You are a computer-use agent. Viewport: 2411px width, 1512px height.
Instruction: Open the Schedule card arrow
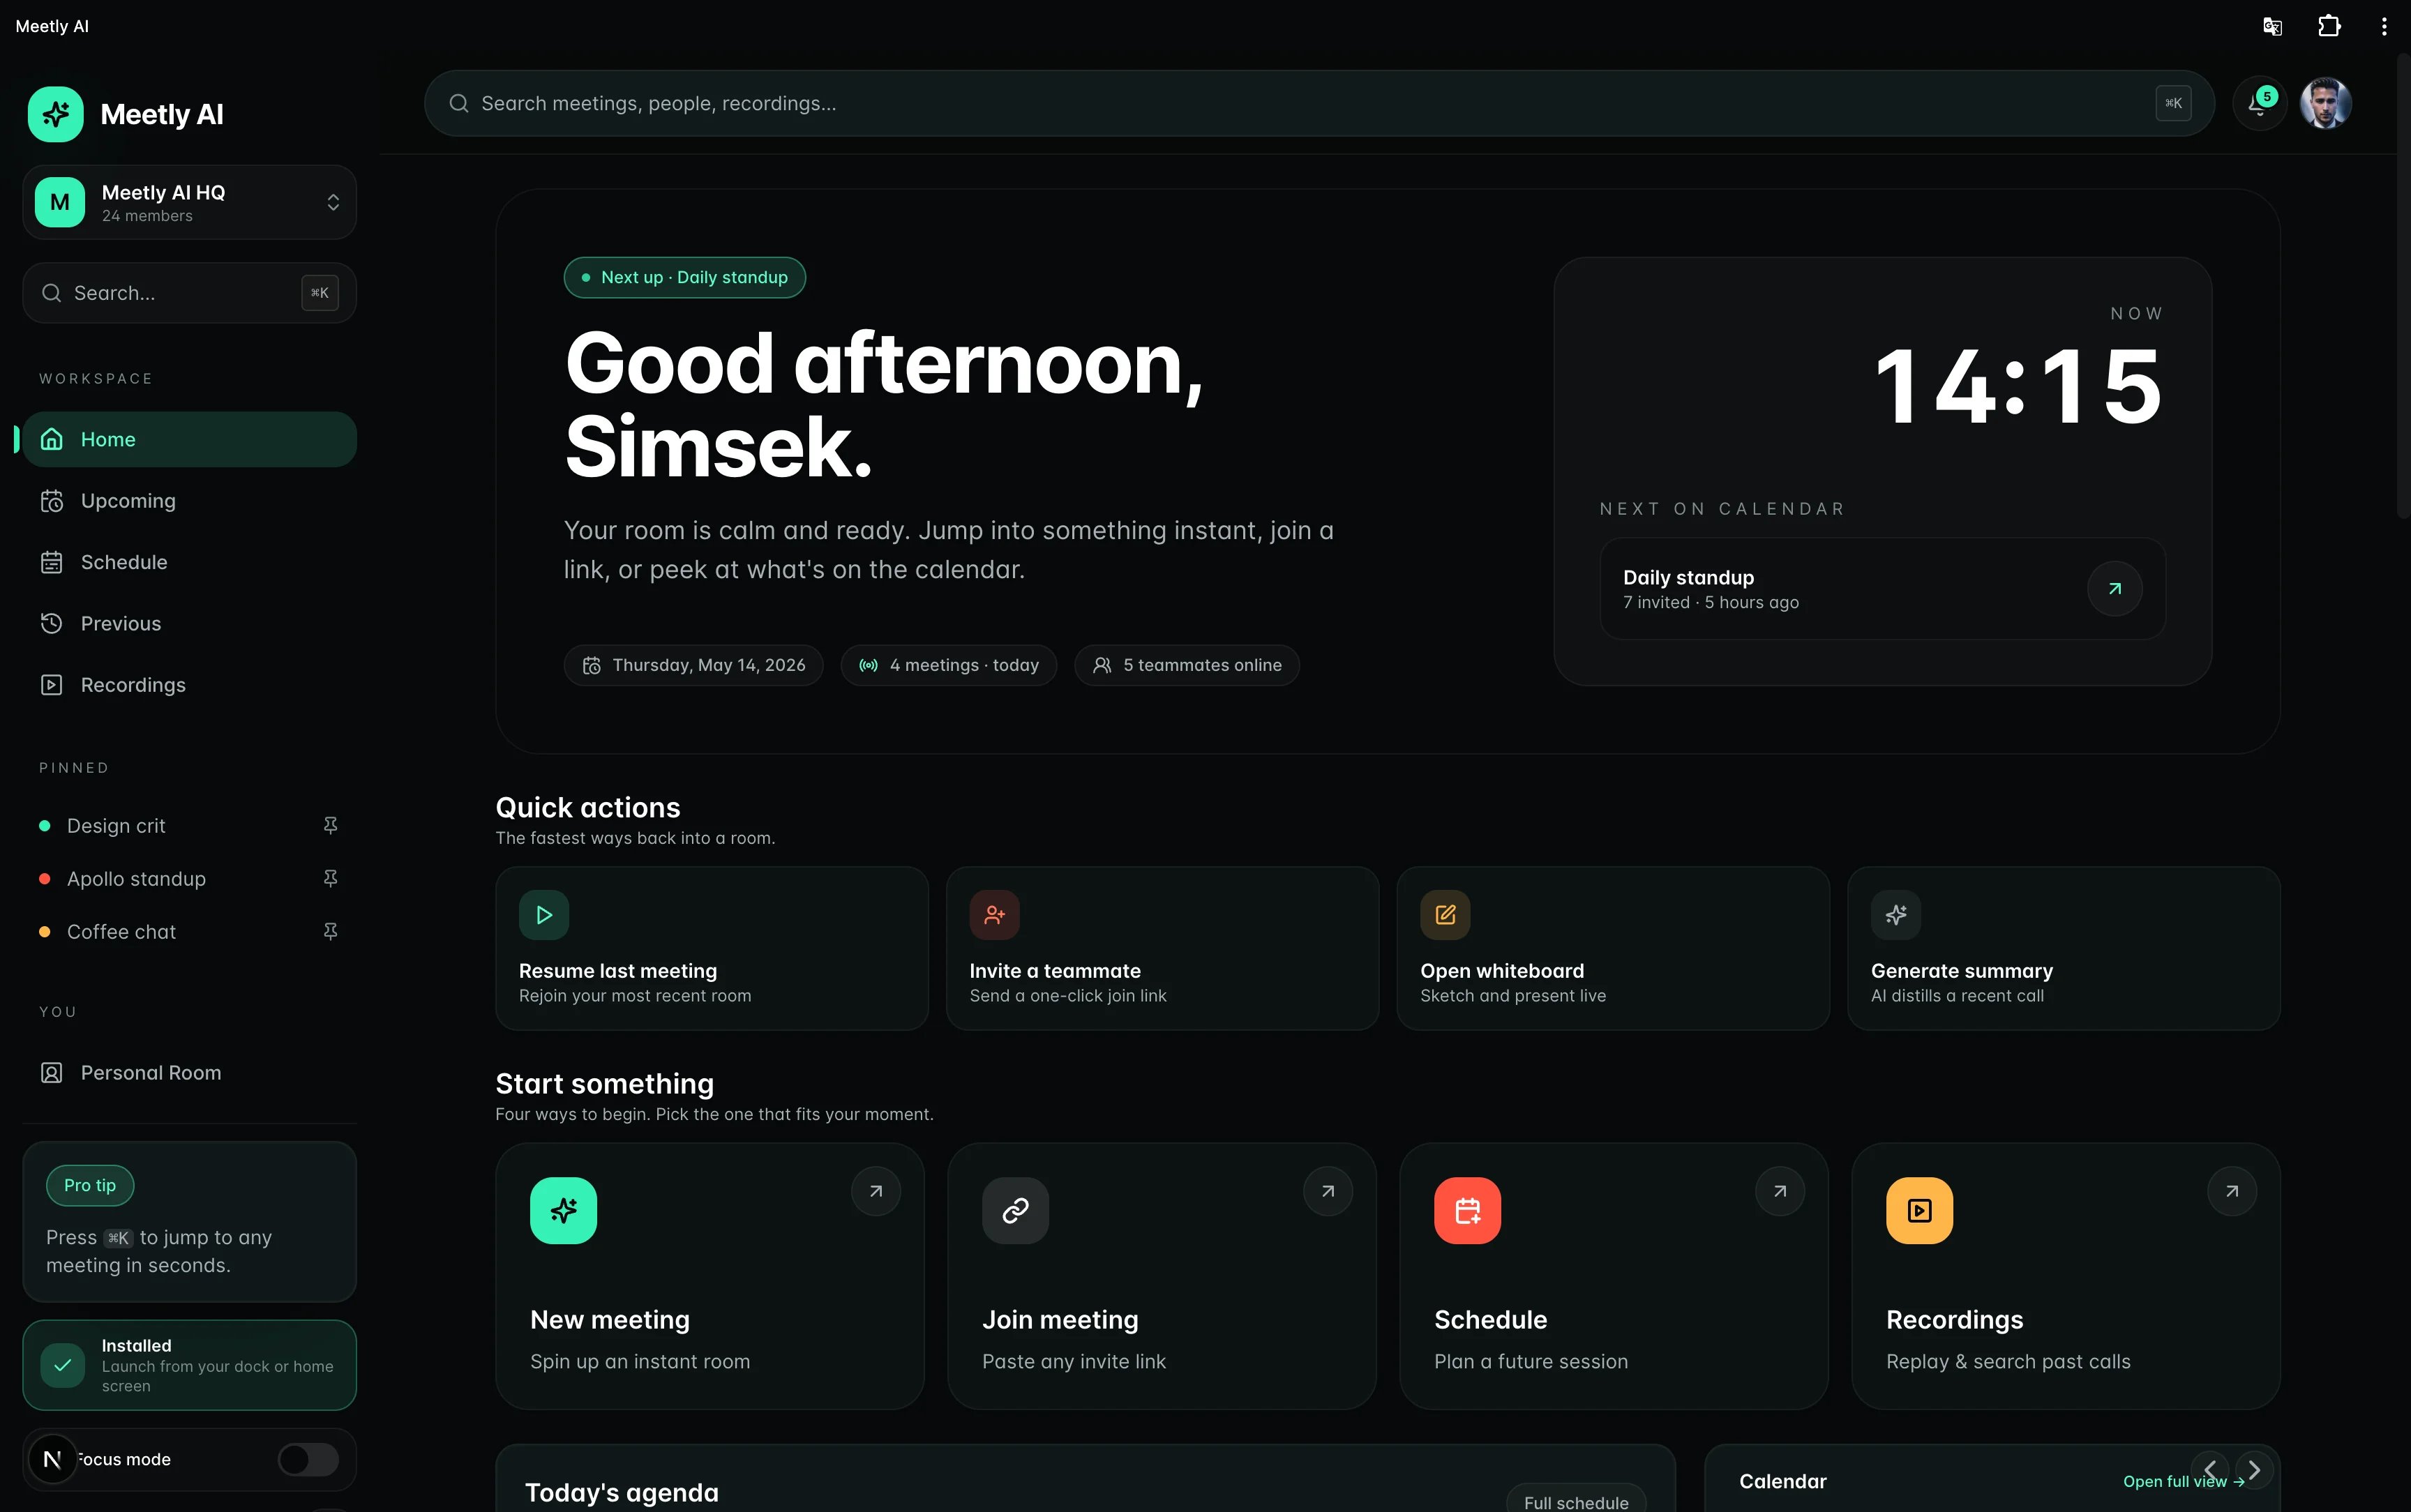tap(1780, 1191)
